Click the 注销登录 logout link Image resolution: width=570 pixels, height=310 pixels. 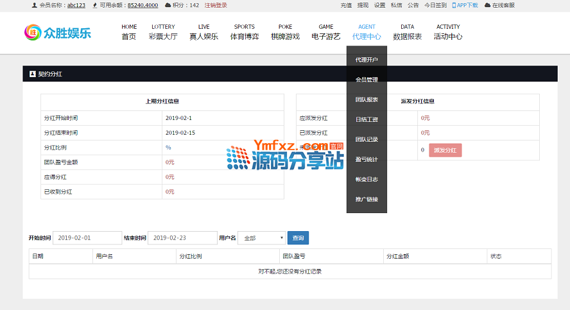tap(216, 5)
